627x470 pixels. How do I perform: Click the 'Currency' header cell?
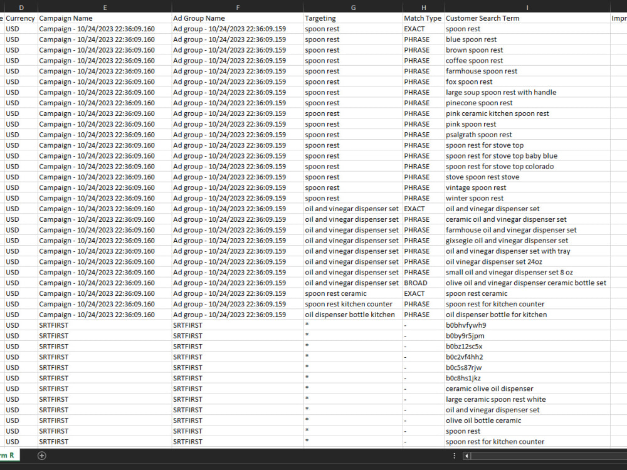point(21,18)
